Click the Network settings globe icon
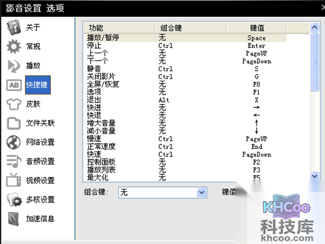 (x=14, y=142)
